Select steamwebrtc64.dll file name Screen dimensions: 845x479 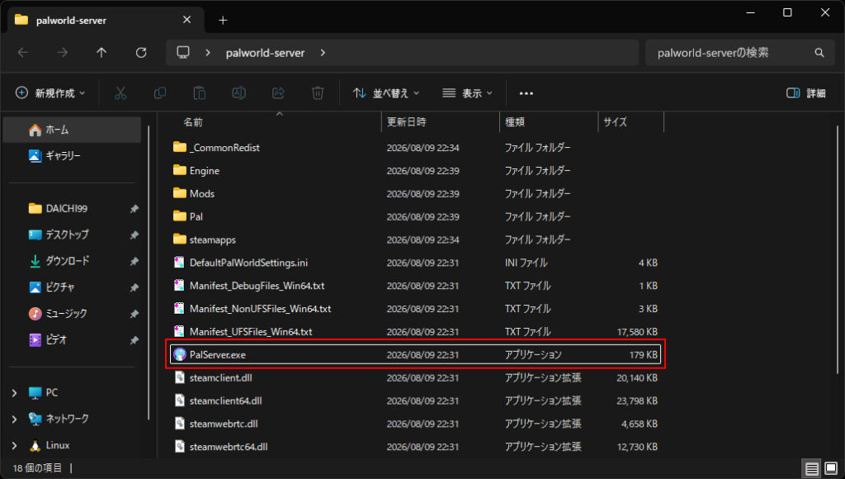click(x=229, y=447)
